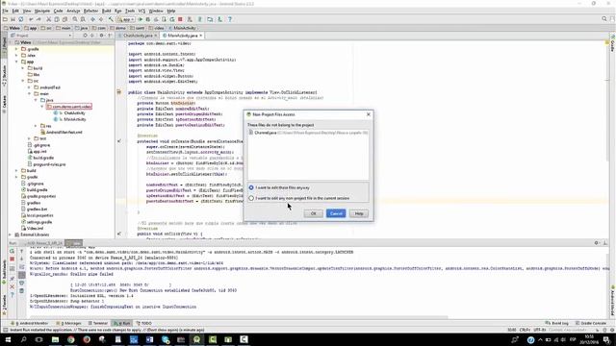Click the Cut scissors icon
The height and width of the screenshot is (346, 616).
(x=49, y=19)
